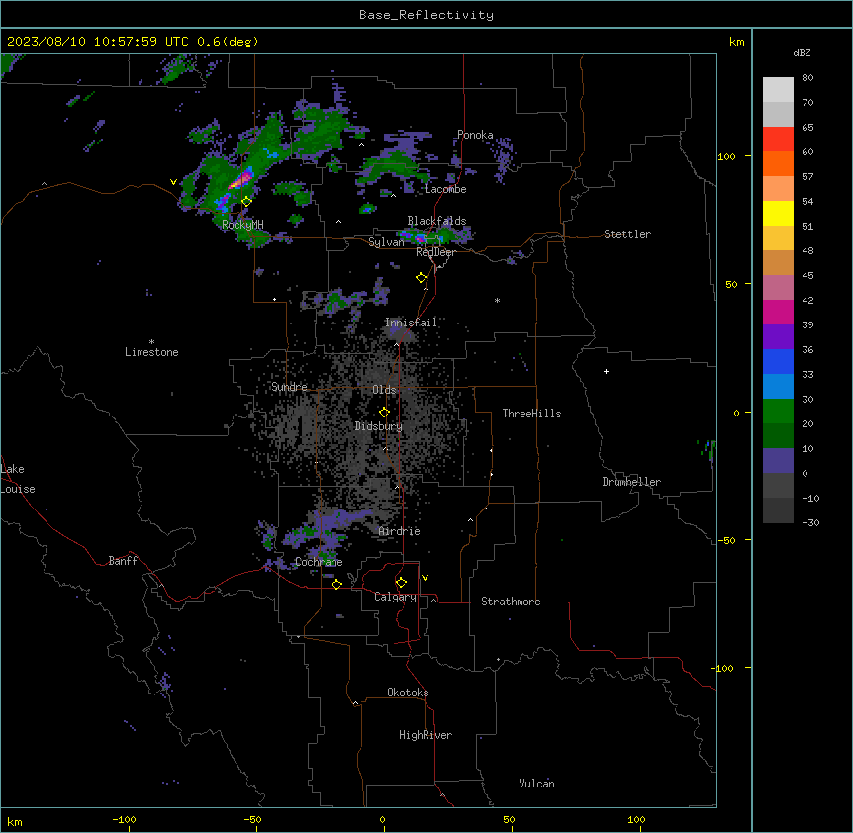Image resolution: width=853 pixels, height=833 pixels.
Task: Click the HighRiver label
Action: 426,735
